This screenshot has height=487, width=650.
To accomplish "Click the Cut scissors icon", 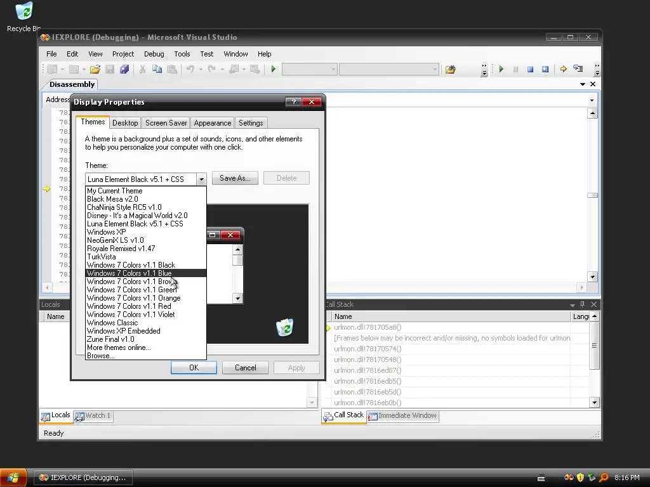I will (142, 69).
